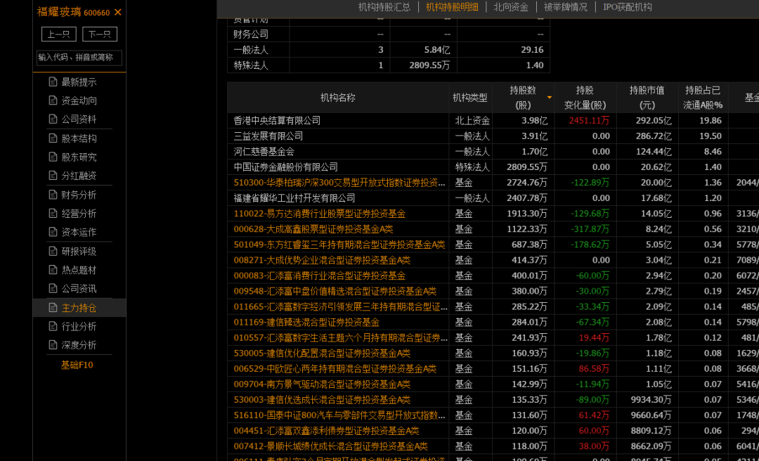
Task: Click document icon beside 行业分析
Action: 53,326
